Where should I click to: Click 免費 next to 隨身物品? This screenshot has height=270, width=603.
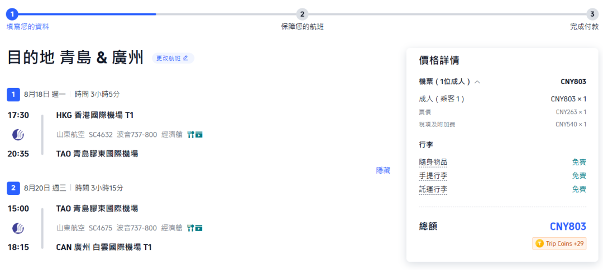point(579,162)
